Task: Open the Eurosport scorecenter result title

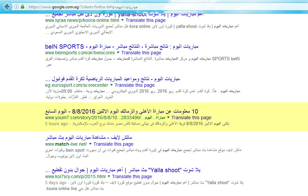Action: click(x=113, y=79)
